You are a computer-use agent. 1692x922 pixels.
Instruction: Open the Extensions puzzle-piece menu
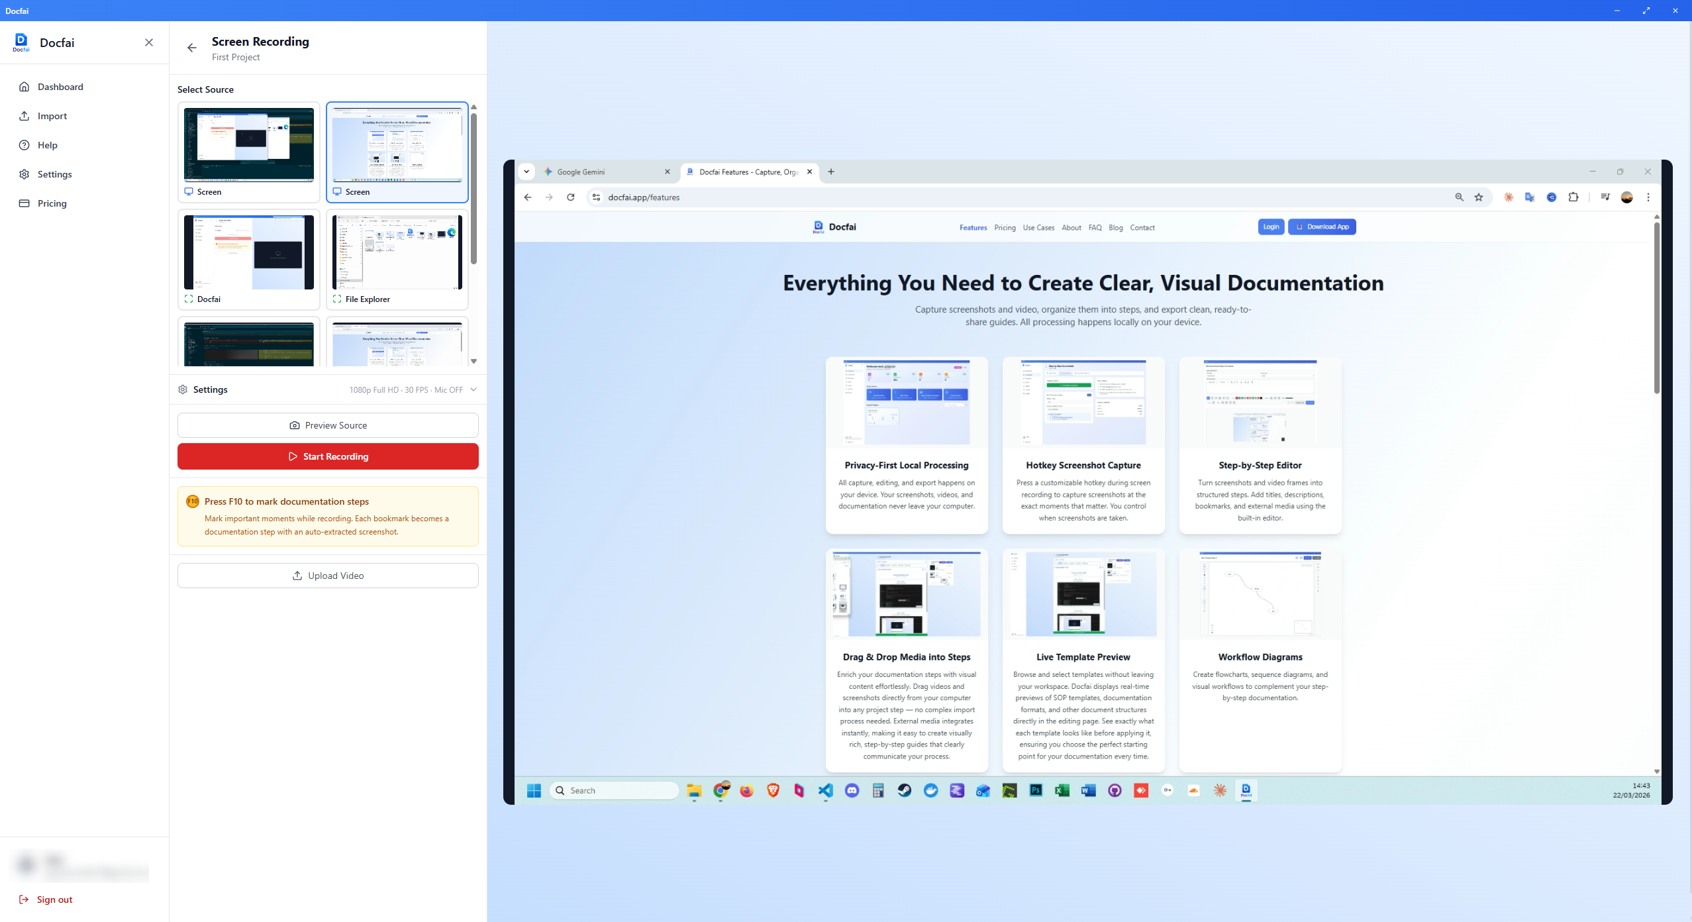tap(1573, 197)
